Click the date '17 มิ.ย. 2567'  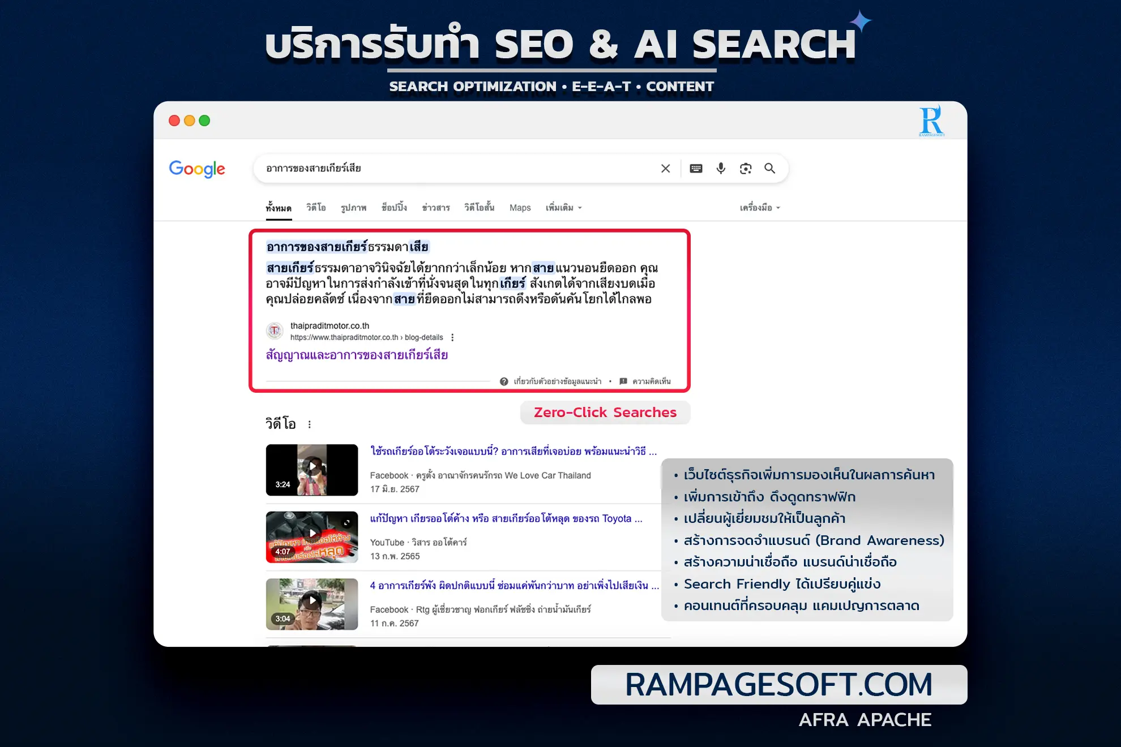click(x=395, y=489)
